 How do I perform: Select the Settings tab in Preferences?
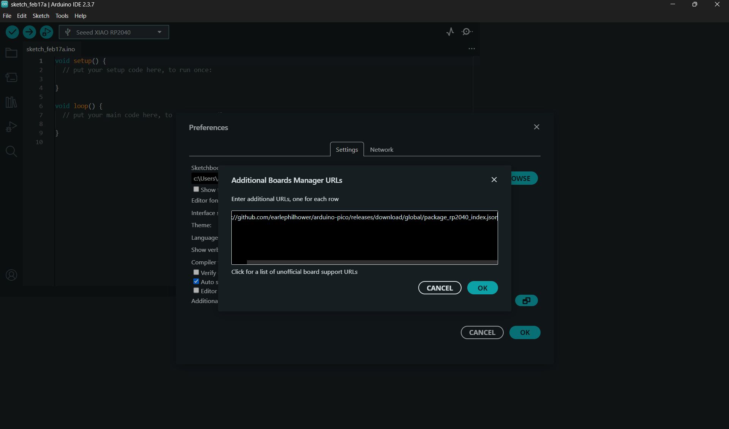pyautogui.click(x=347, y=149)
